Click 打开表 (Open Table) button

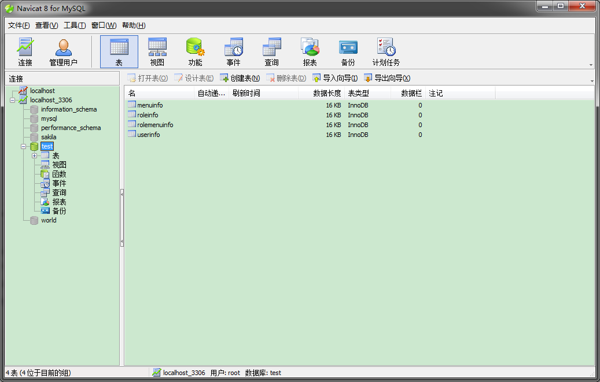point(148,78)
